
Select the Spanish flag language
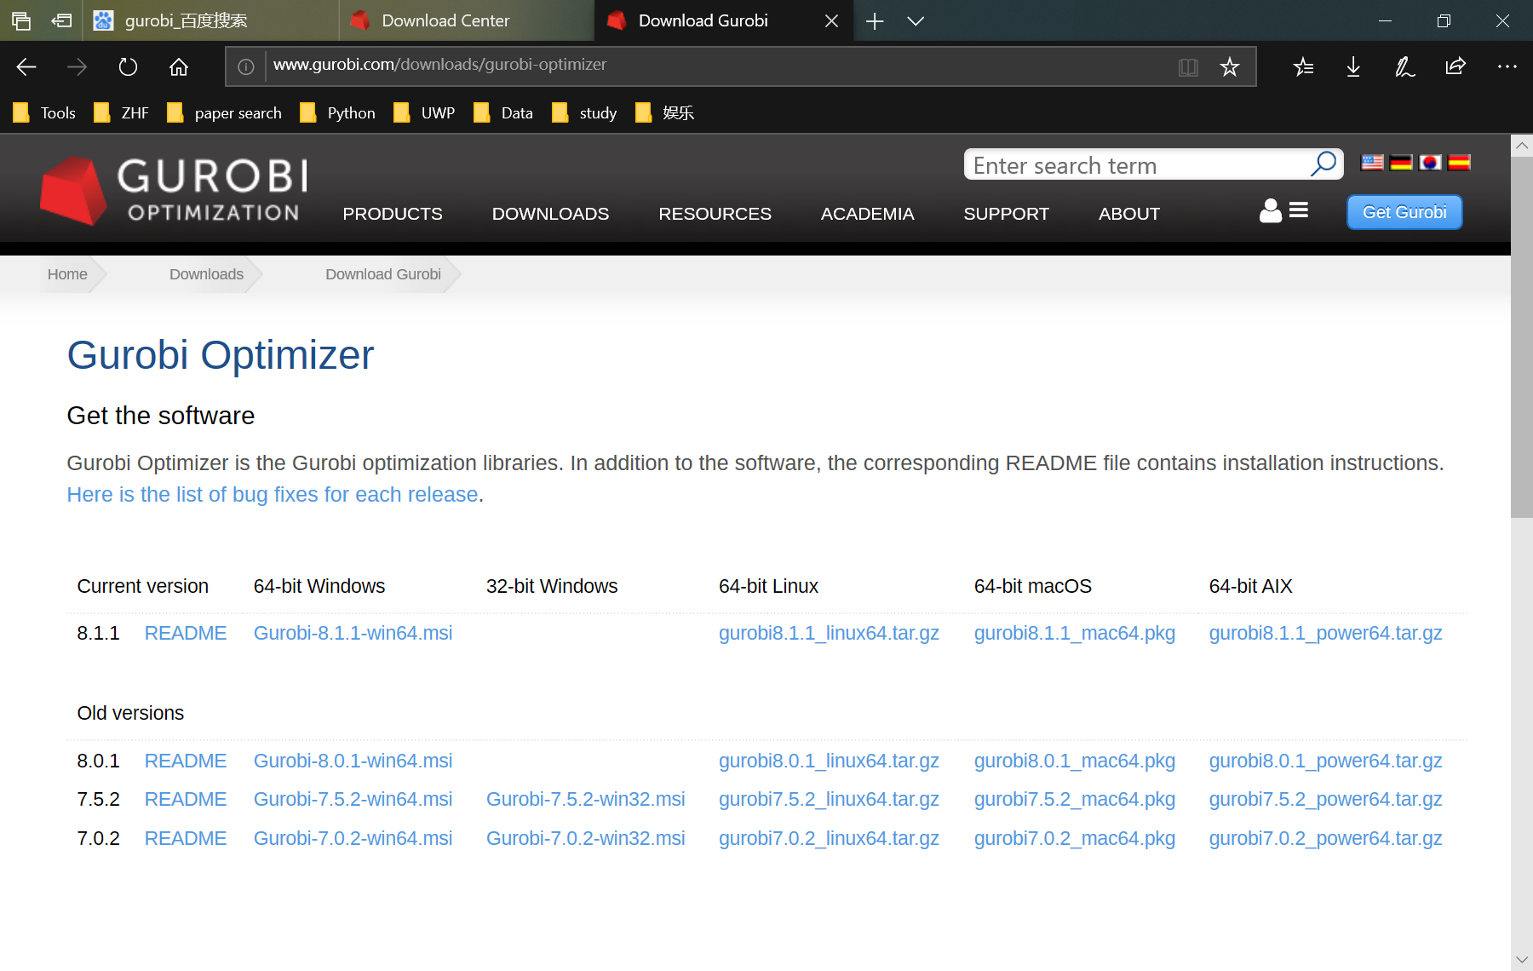[x=1459, y=162]
